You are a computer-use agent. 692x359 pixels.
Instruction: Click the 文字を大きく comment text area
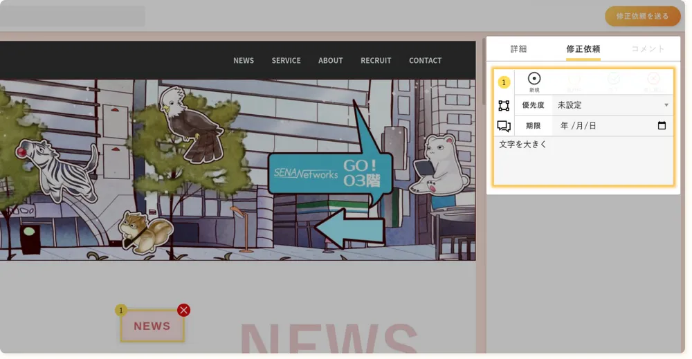click(x=583, y=160)
